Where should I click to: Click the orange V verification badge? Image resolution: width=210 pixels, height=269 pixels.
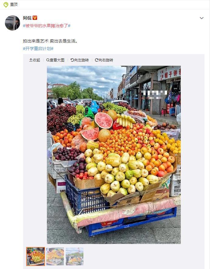[x=35, y=18]
